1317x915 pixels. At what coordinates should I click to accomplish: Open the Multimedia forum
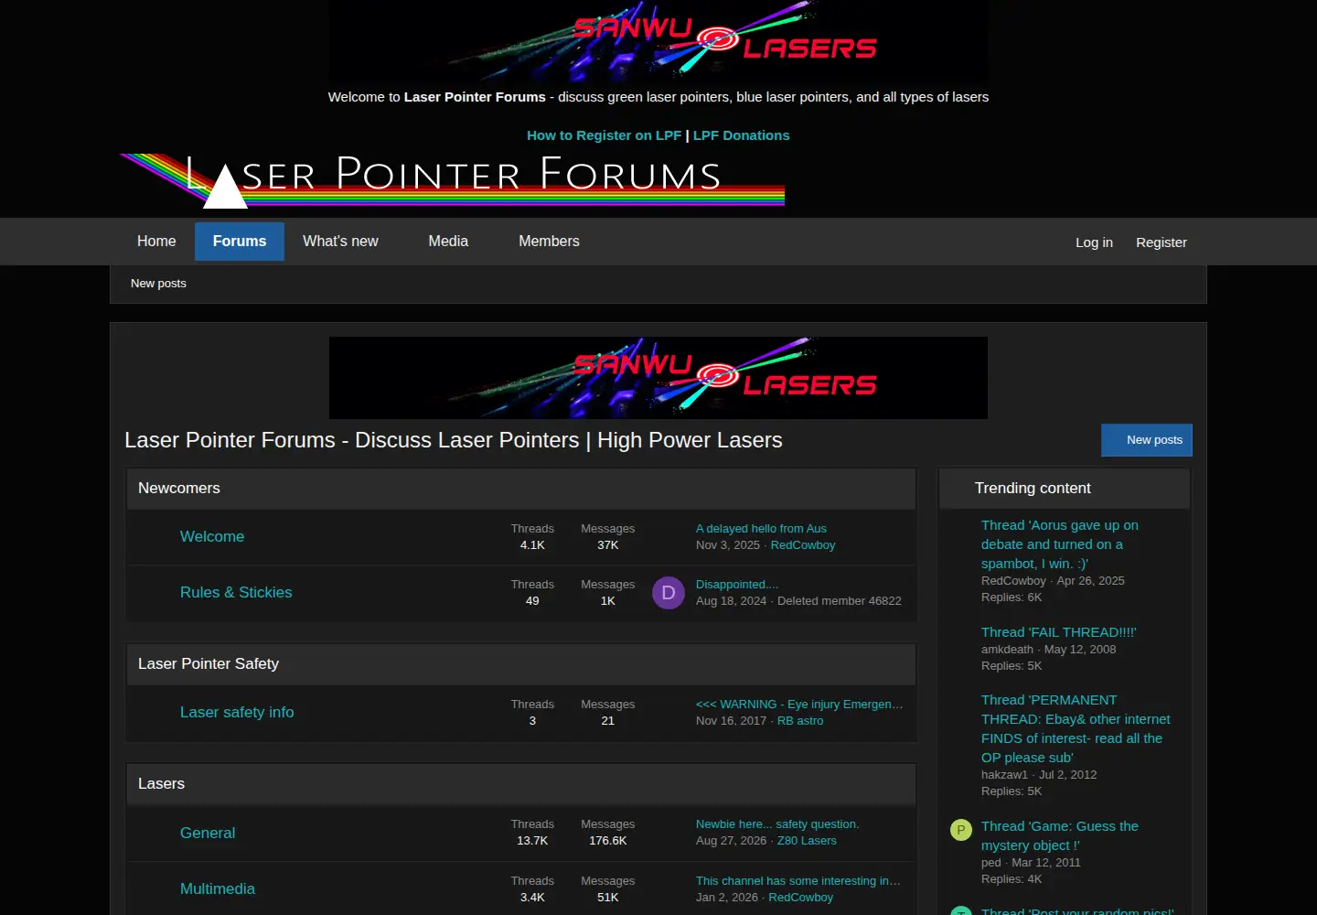(x=218, y=889)
